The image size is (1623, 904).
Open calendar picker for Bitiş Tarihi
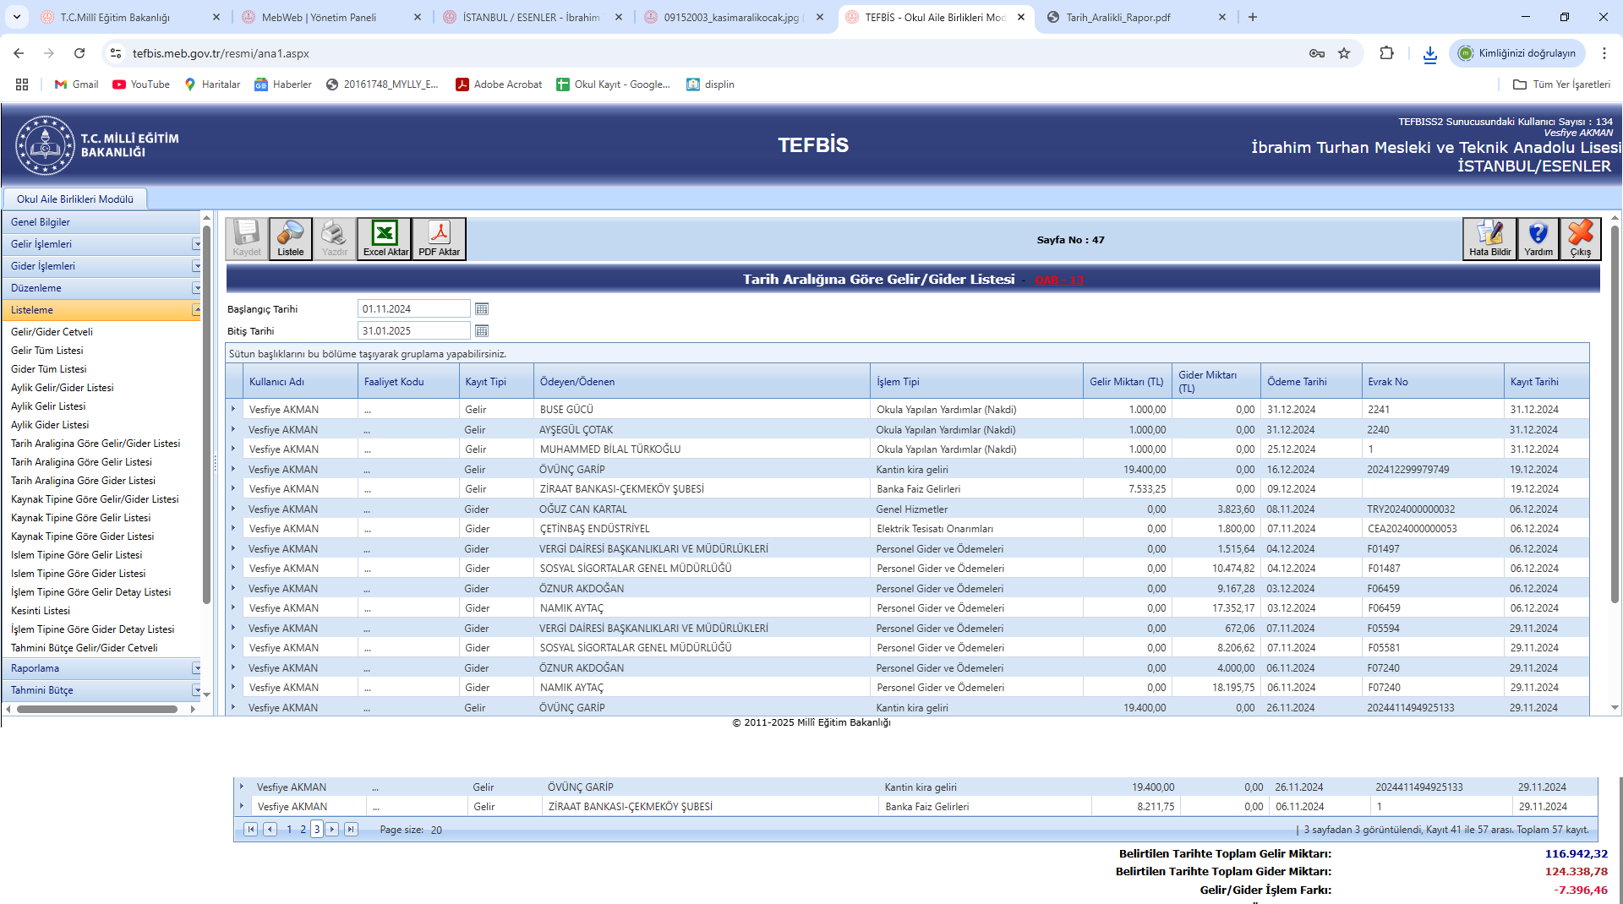coord(482,331)
